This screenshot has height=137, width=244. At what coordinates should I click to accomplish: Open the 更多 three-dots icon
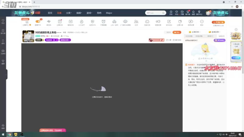click(x=202, y=22)
